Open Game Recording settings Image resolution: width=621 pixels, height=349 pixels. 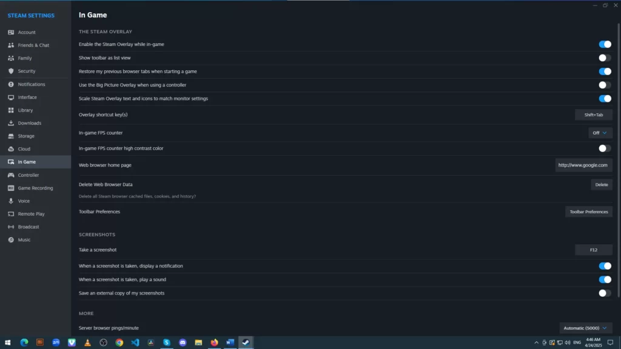(x=35, y=188)
